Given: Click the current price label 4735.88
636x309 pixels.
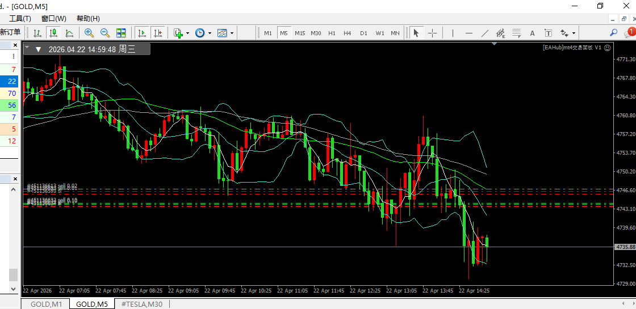Looking at the screenshot, I should pyautogui.click(x=625, y=247).
